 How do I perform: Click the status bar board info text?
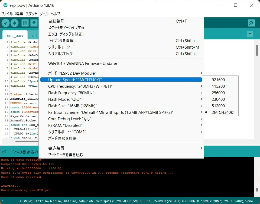click(x=136, y=201)
